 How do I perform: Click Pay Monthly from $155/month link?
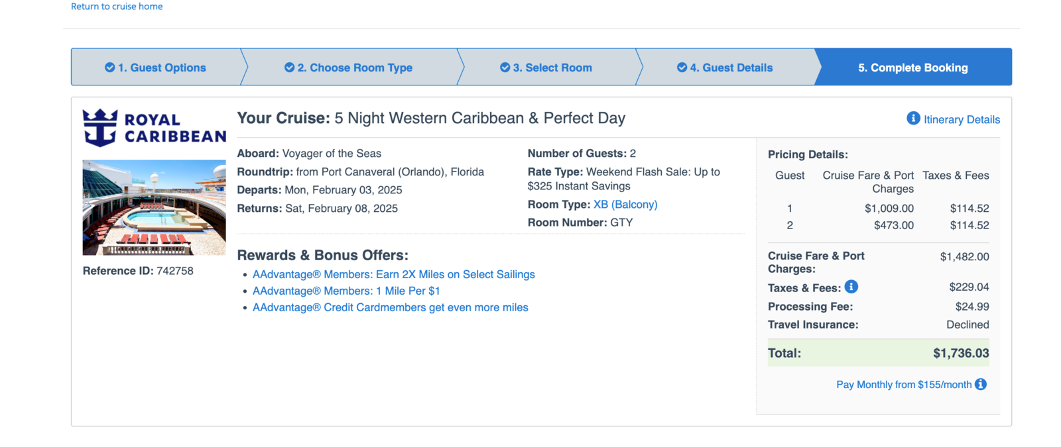coord(904,385)
